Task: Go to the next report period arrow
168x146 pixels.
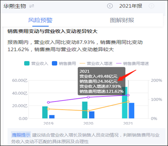Action: (x=151, y=6)
